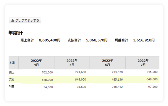The image size is (168, 106).
Task: Select June sales value 733,578
Action: [117, 72]
